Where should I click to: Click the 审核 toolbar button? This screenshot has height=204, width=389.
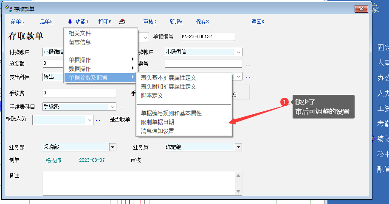click(149, 22)
